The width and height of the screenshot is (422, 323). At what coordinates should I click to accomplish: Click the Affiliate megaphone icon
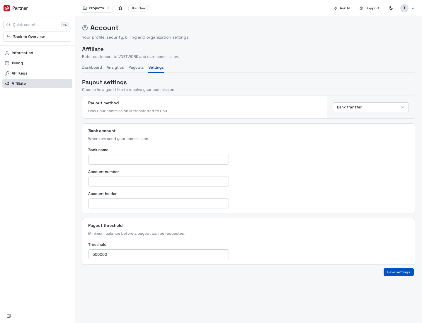(x=7, y=84)
